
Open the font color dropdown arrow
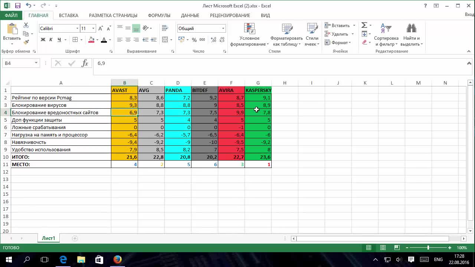tap(110, 40)
